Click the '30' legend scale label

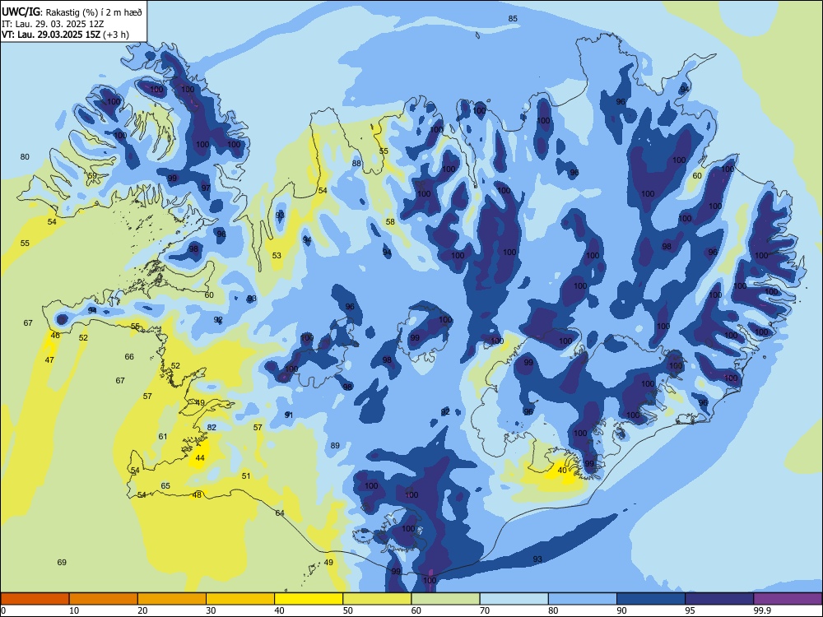click(x=211, y=610)
